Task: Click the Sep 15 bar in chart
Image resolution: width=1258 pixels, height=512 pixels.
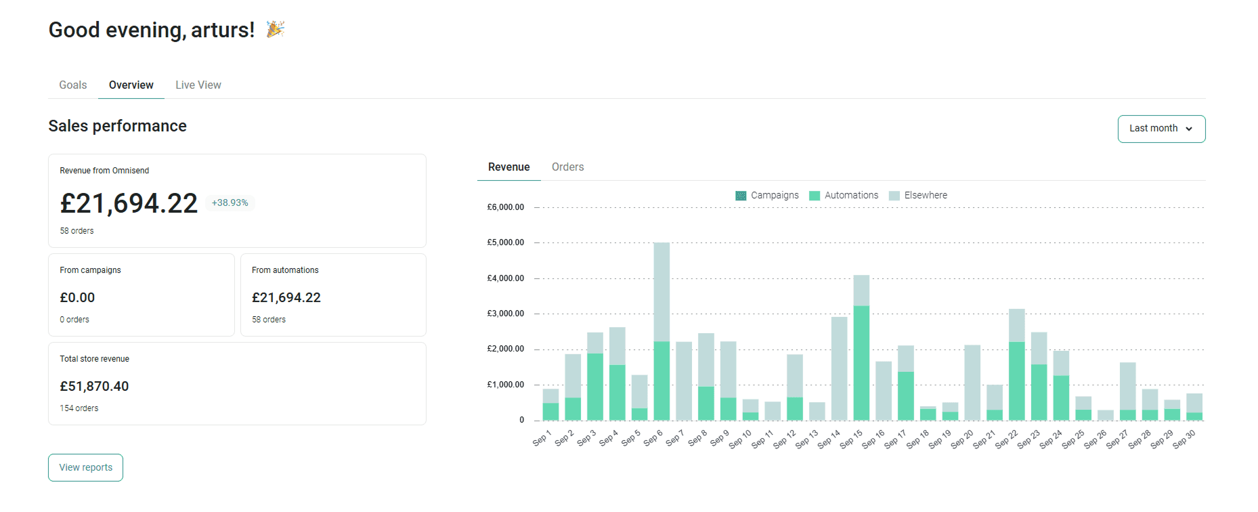Action: point(861,347)
